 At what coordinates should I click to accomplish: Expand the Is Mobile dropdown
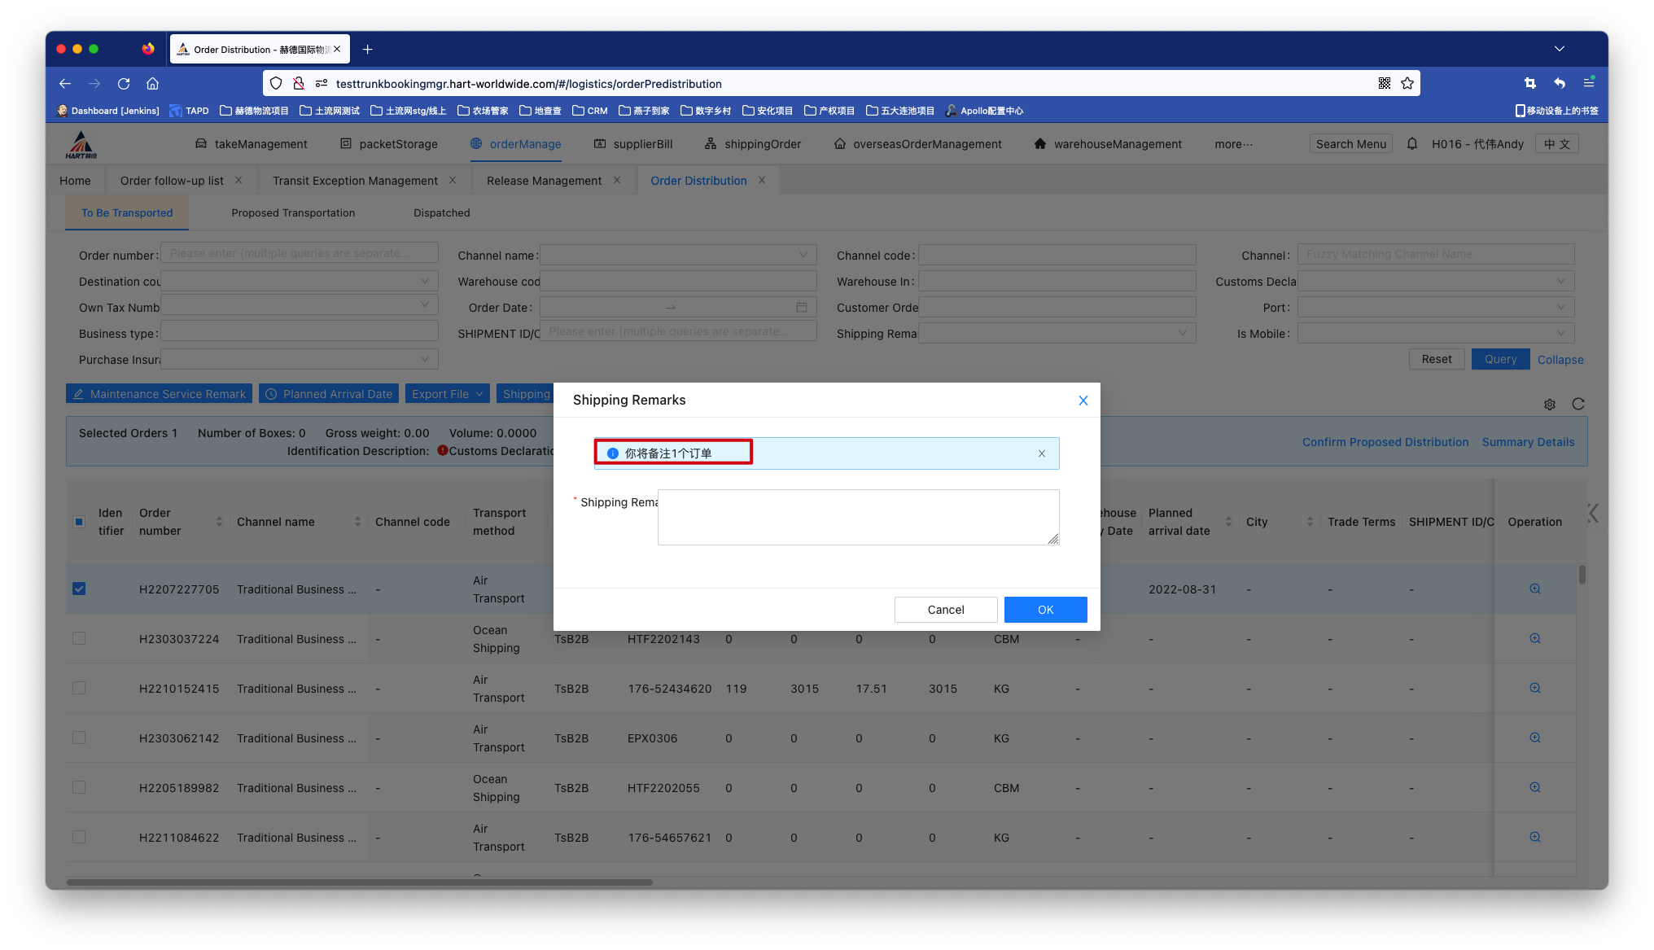[x=1435, y=333]
